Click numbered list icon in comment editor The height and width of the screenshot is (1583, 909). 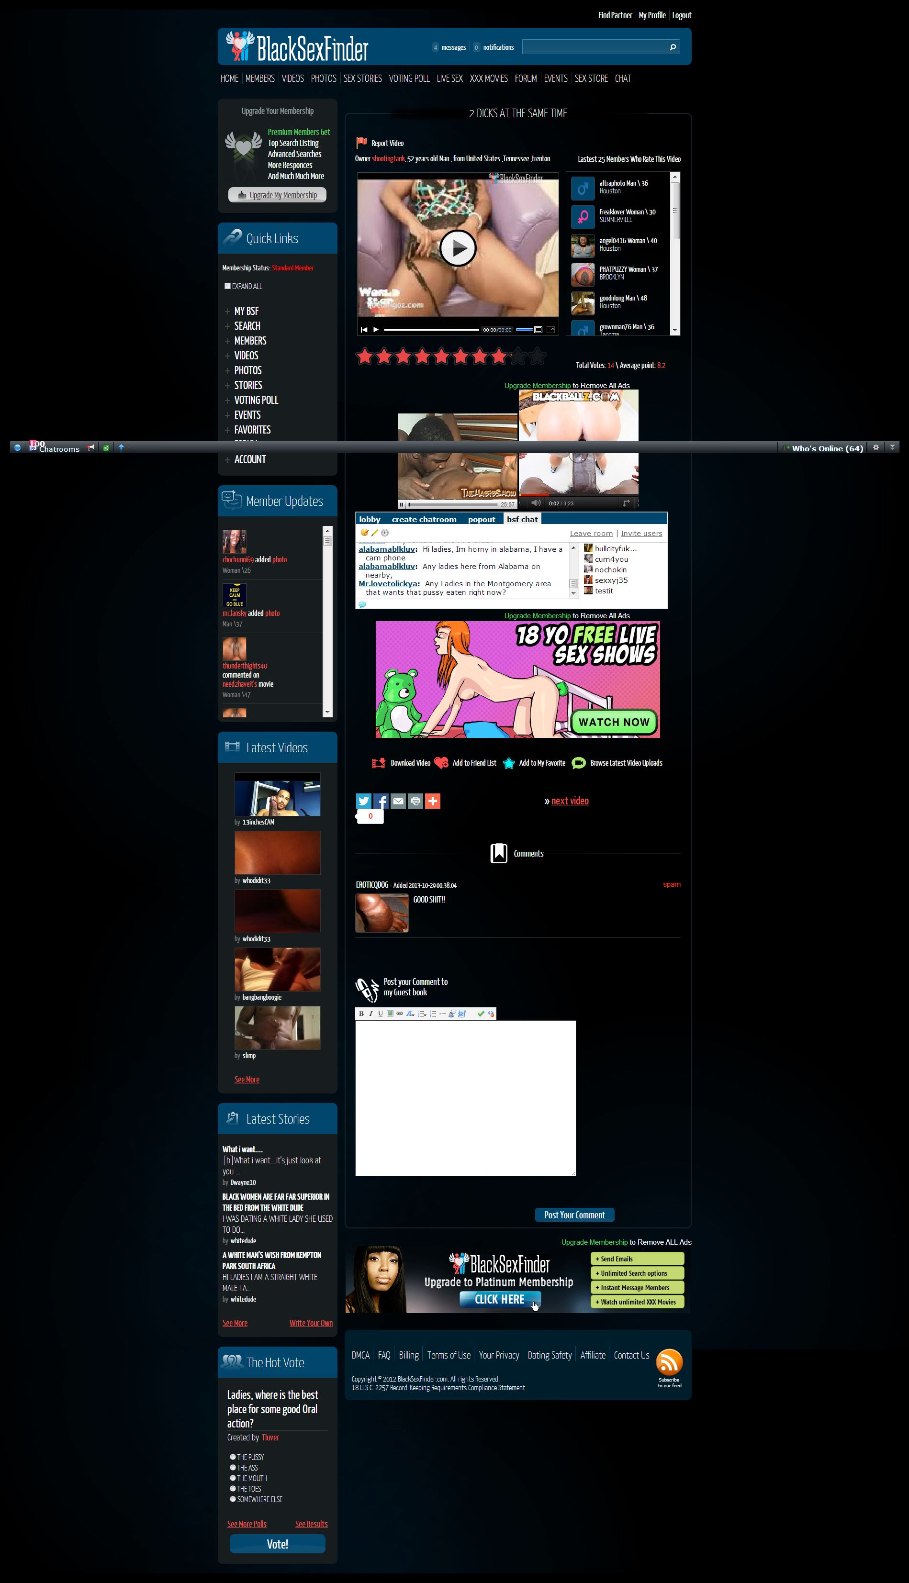433,1014
